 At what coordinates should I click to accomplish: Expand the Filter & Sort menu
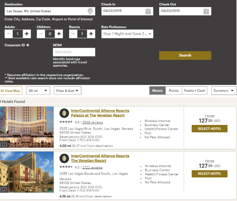(x=68, y=91)
